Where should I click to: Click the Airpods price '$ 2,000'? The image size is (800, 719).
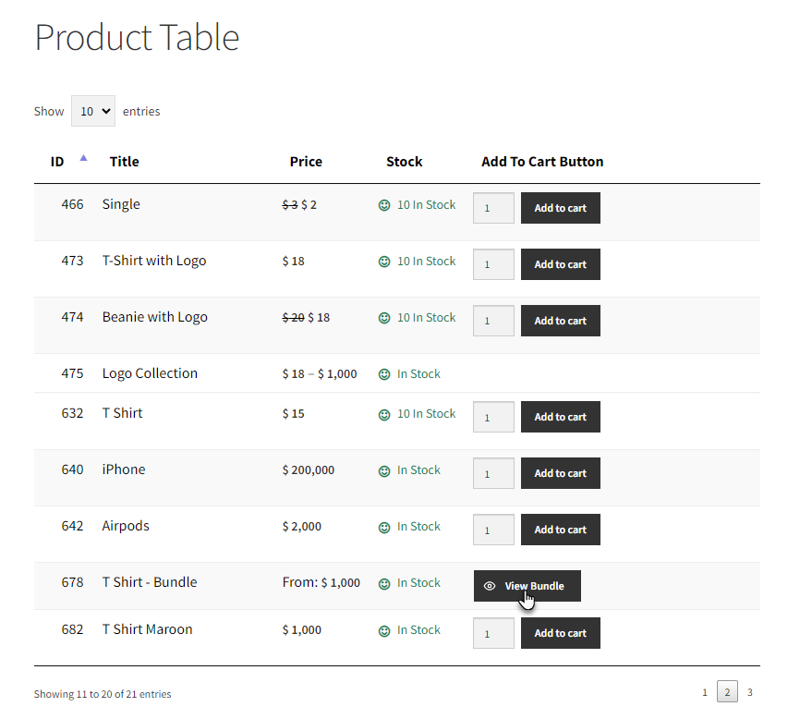tap(301, 527)
